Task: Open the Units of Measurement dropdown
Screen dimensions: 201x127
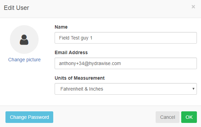Action: (x=126, y=89)
